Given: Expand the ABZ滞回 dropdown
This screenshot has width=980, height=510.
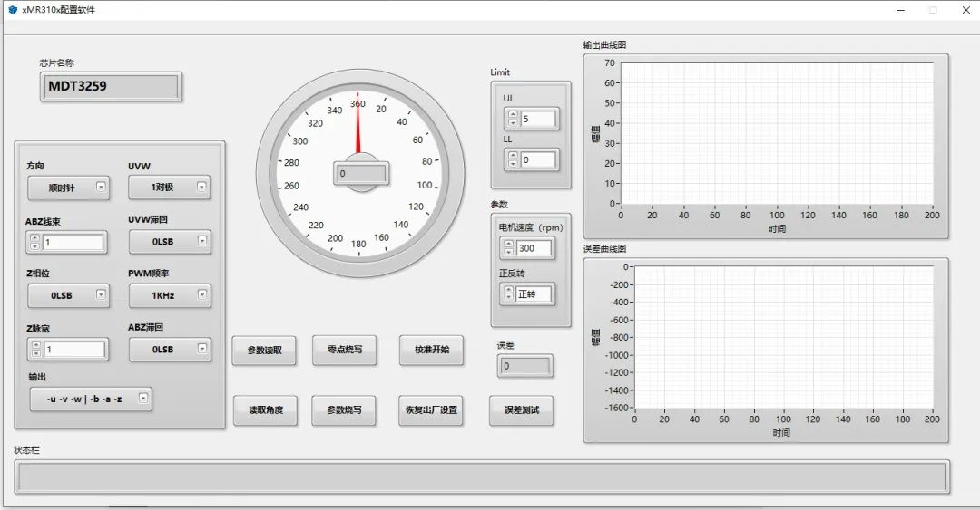Looking at the screenshot, I should (170, 349).
